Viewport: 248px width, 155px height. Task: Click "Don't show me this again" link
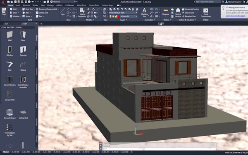(236, 16)
